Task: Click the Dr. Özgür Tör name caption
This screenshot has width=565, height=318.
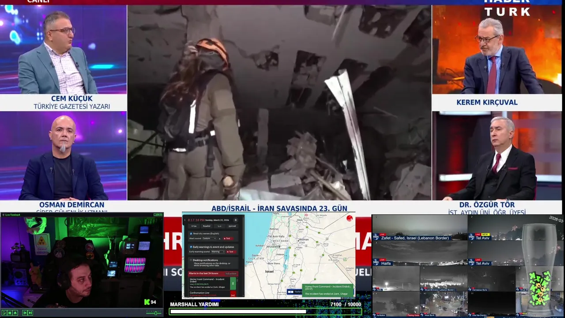Action: click(x=487, y=205)
